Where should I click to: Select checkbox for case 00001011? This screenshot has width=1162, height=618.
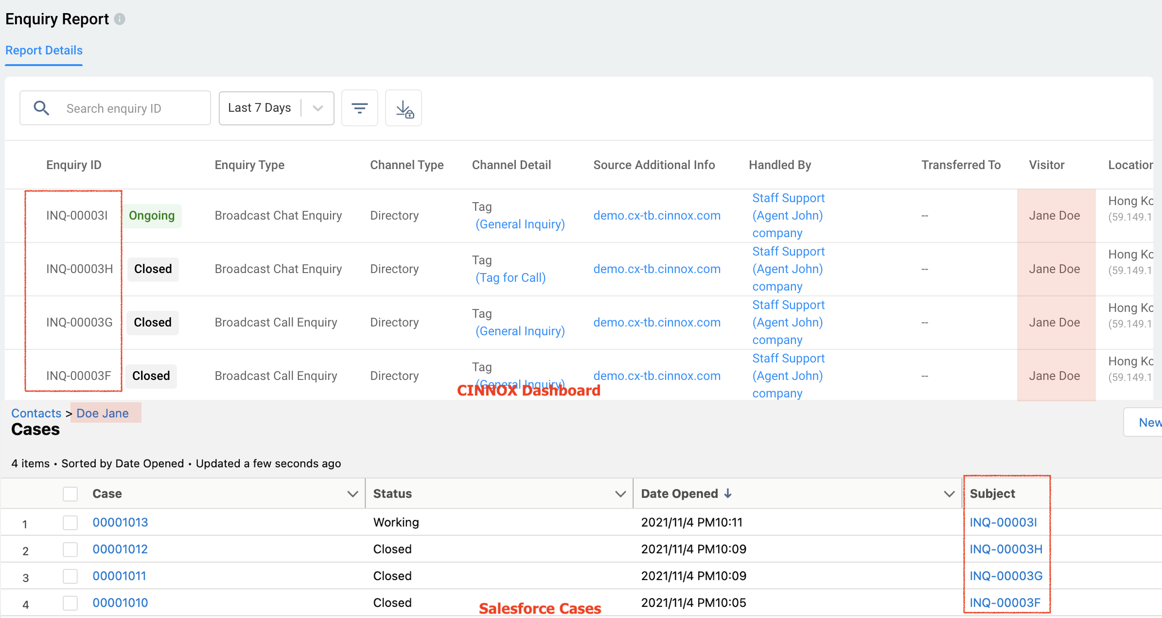70,576
